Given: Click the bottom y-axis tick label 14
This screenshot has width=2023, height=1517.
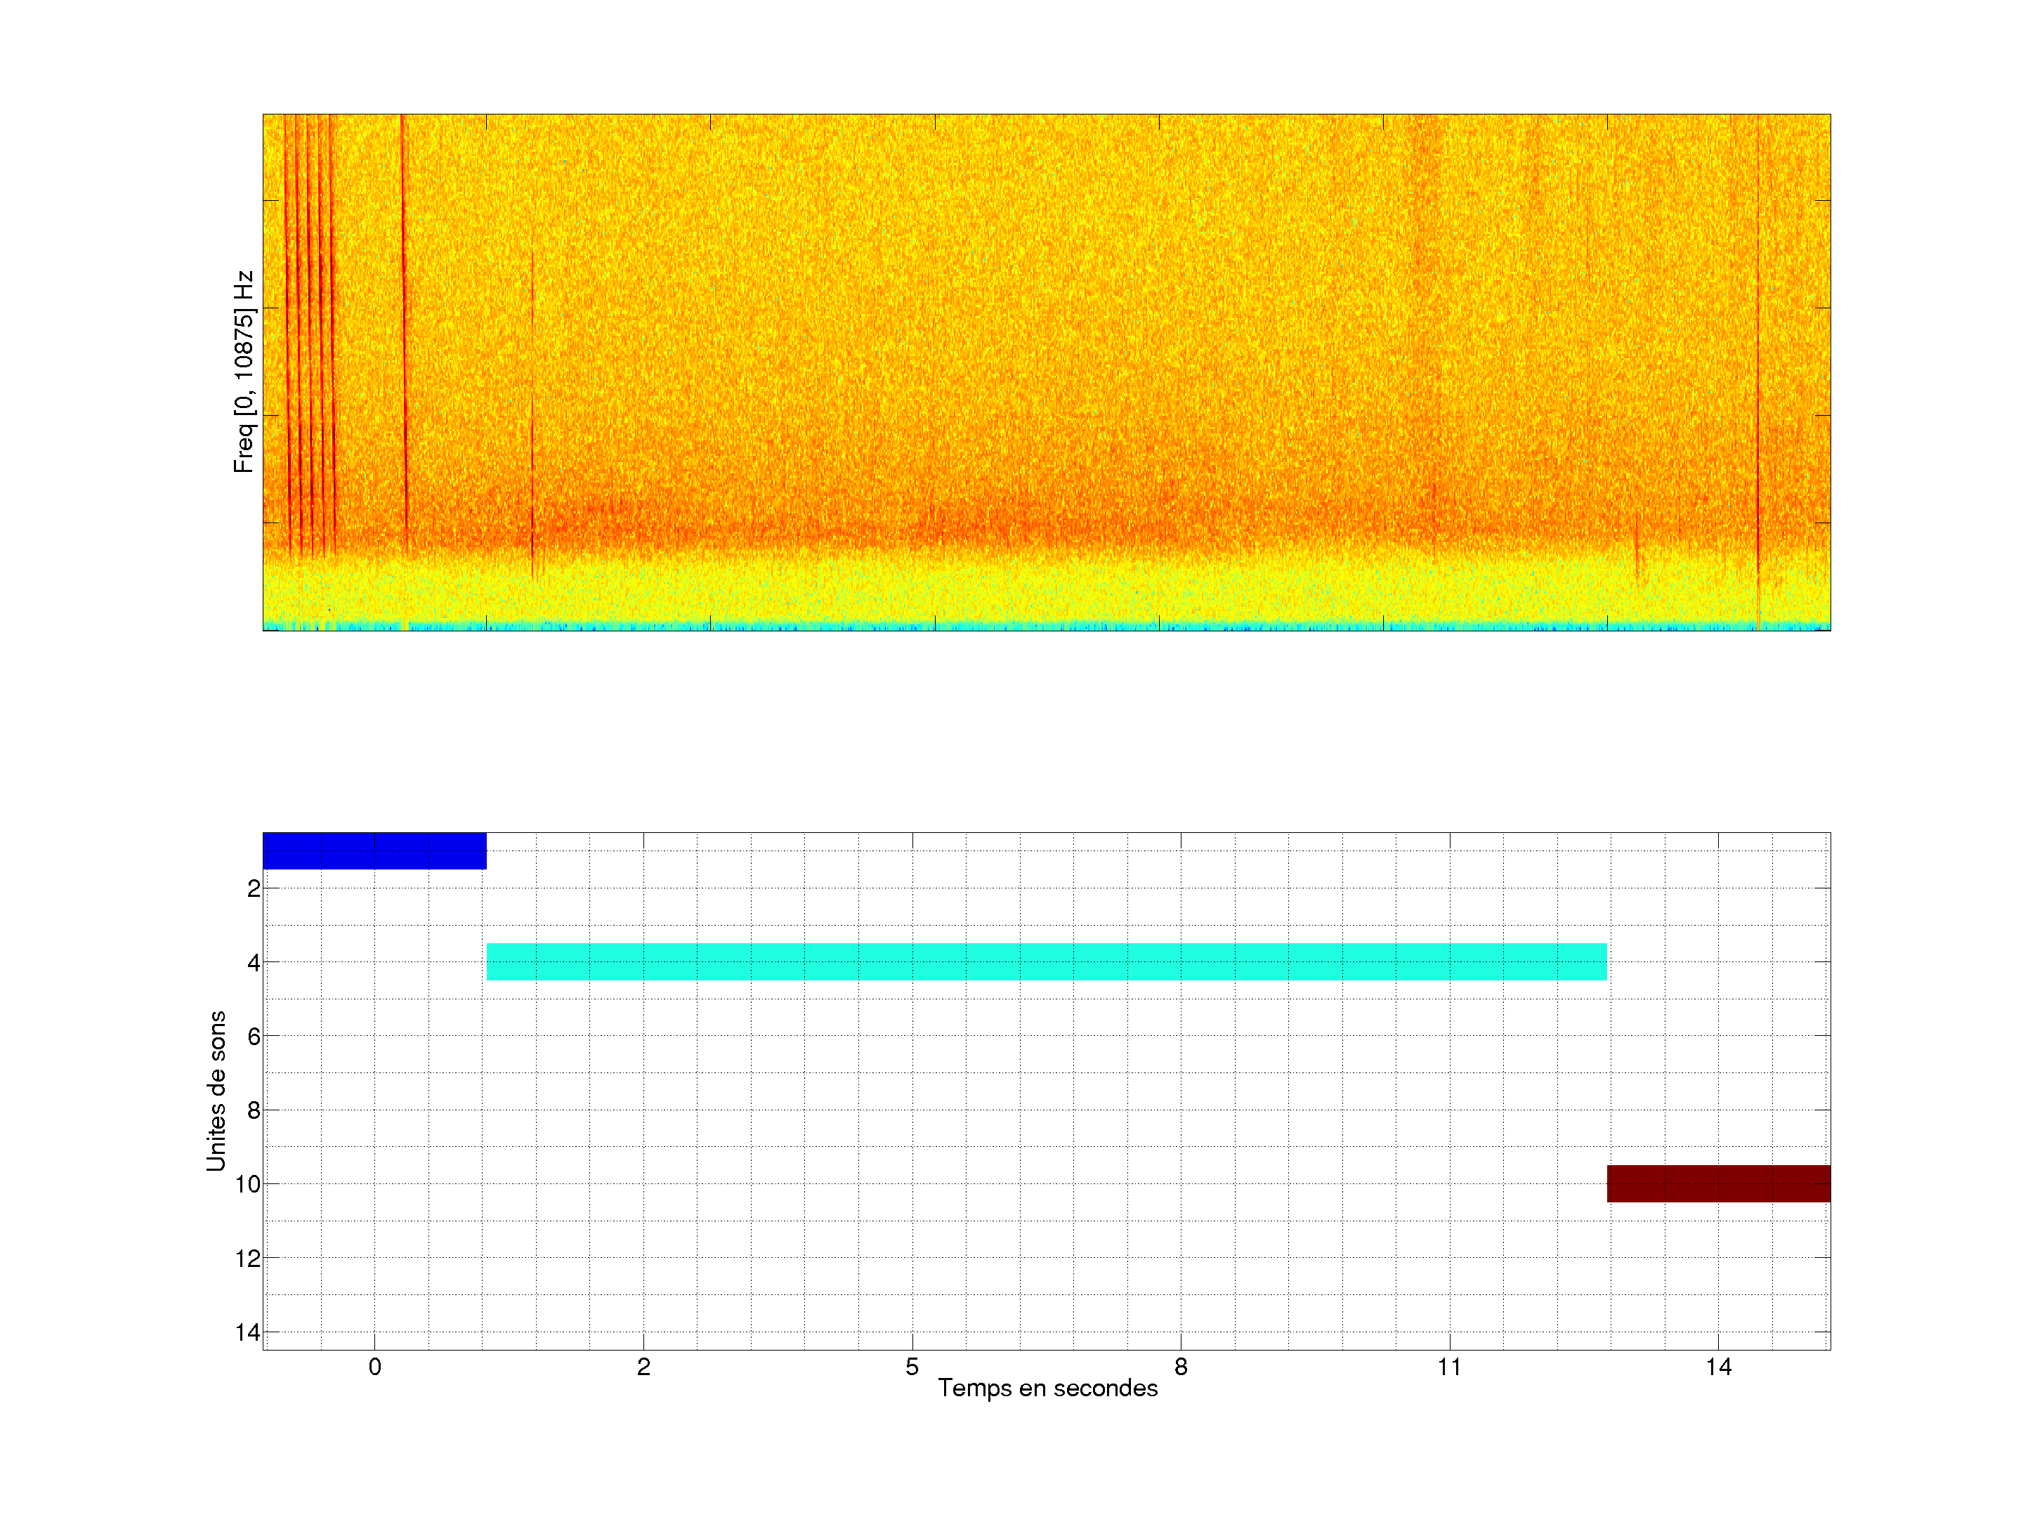Looking at the screenshot, I should [247, 1333].
